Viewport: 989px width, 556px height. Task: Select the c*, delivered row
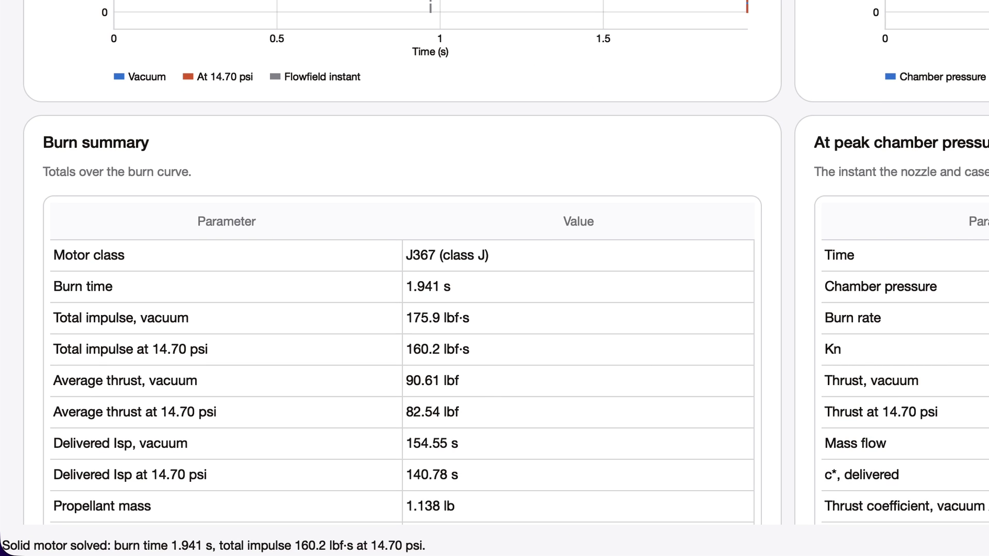pyautogui.click(x=906, y=475)
